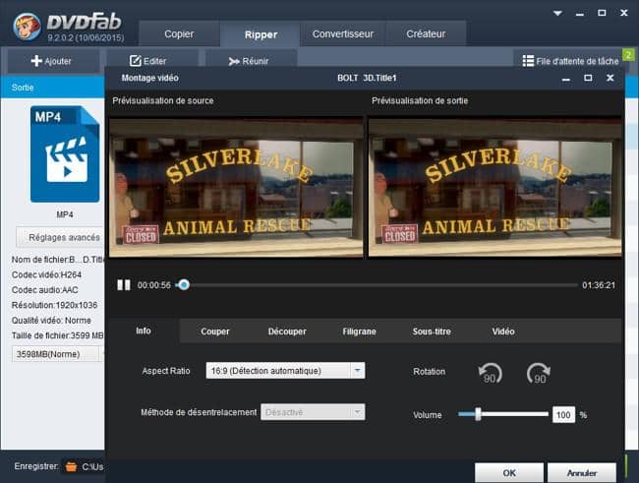
Task: Switch to the Couper tab
Action: point(215,332)
